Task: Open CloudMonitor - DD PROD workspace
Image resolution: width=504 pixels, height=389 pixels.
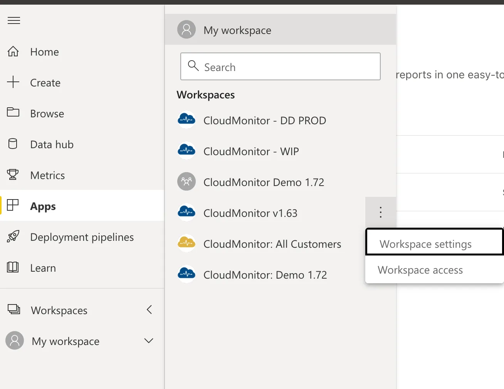Action: [x=281, y=120]
